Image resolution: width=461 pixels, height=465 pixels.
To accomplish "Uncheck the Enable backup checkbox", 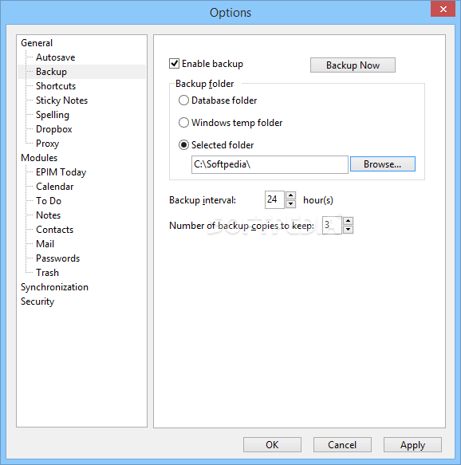I will click(x=174, y=64).
